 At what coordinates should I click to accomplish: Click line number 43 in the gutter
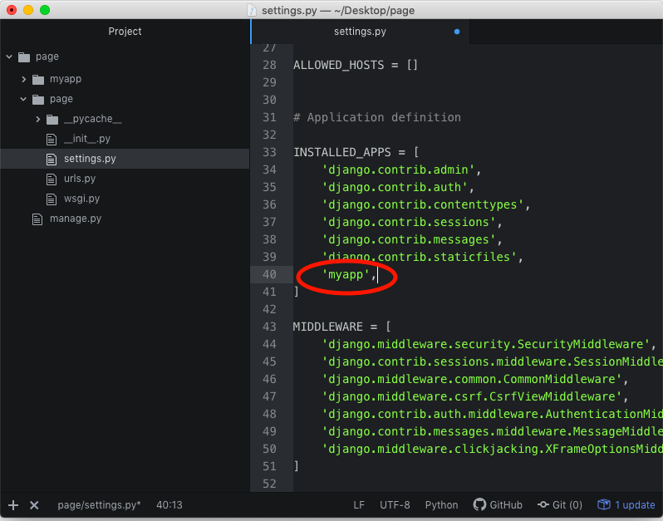coord(269,327)
